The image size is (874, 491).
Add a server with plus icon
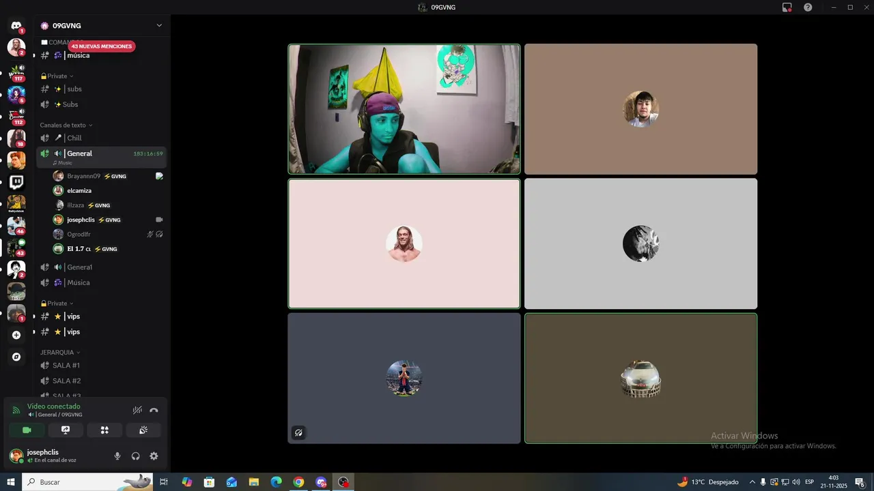click(x=16, y=335)
